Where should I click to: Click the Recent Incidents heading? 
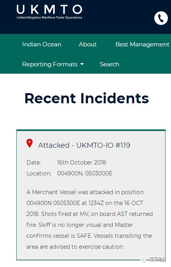click(x=87, y=98)
